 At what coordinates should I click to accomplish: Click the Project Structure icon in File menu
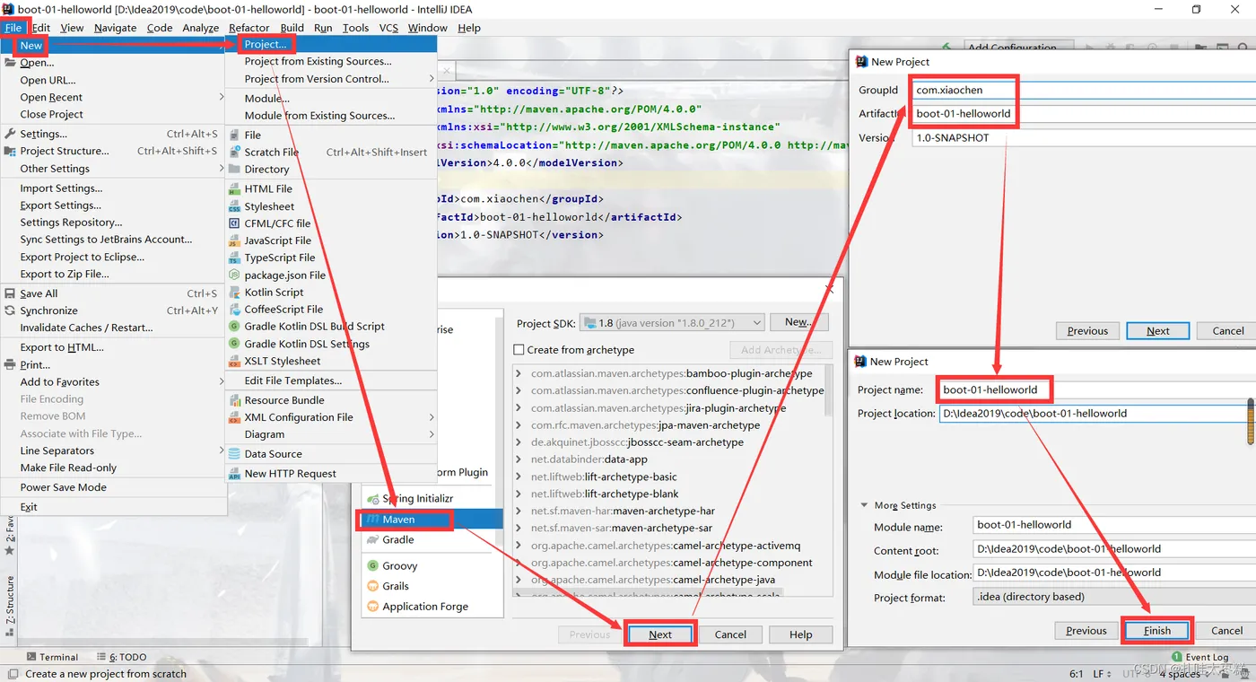[x=11, y=151]
